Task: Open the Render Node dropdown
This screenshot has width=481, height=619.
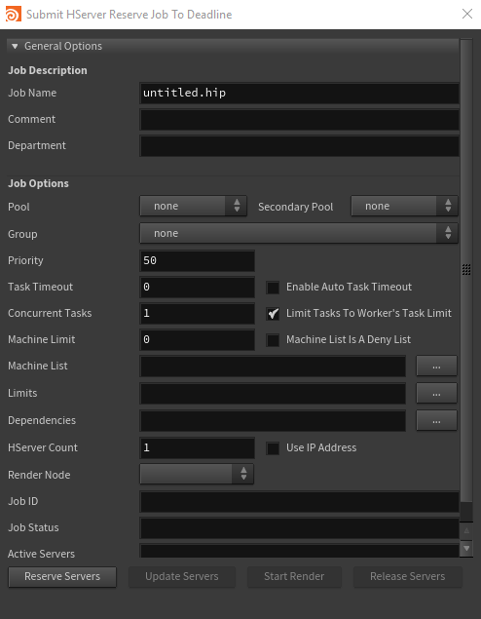Action: tap(197, 474)
